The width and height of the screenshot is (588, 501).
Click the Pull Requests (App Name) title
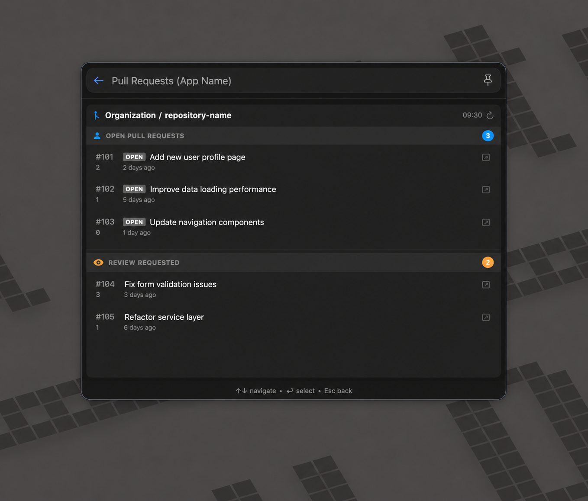171,81
